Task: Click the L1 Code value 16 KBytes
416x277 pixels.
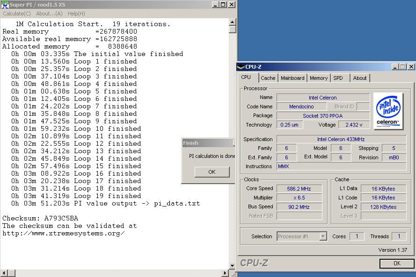Action: [383, 198]
